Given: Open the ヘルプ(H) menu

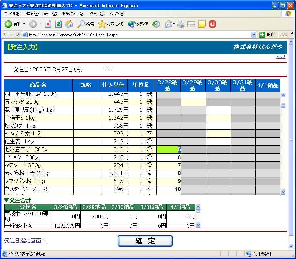Looking at the screenshot, I should pos(117,14).
